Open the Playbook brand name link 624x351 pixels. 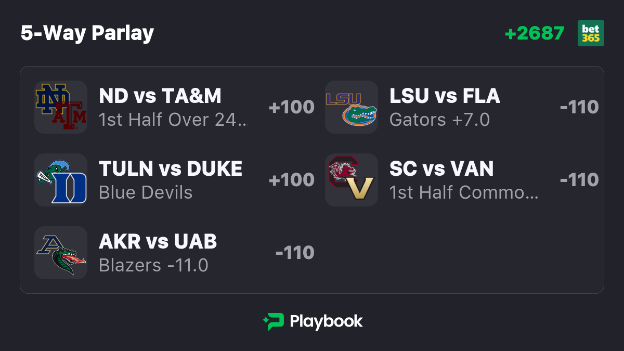pyautogui.click(x=326, y=321)
